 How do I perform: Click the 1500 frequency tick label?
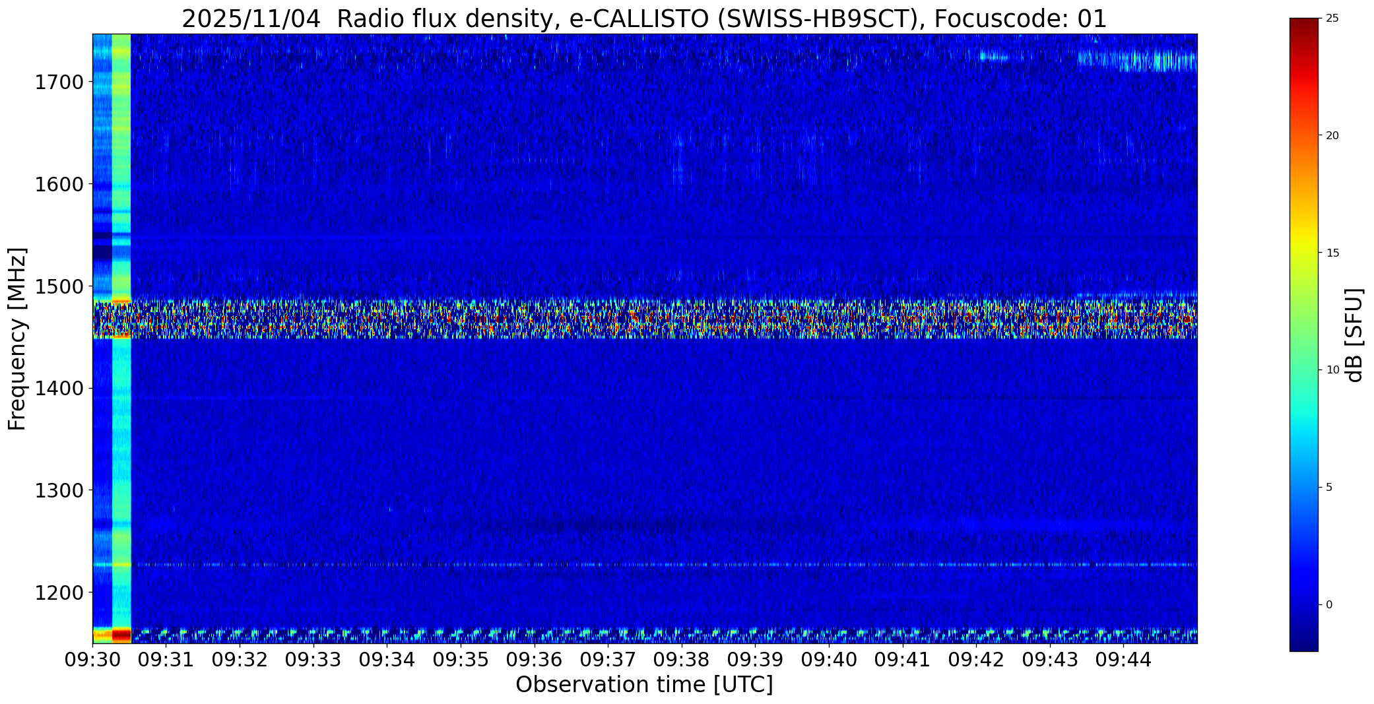59,286
